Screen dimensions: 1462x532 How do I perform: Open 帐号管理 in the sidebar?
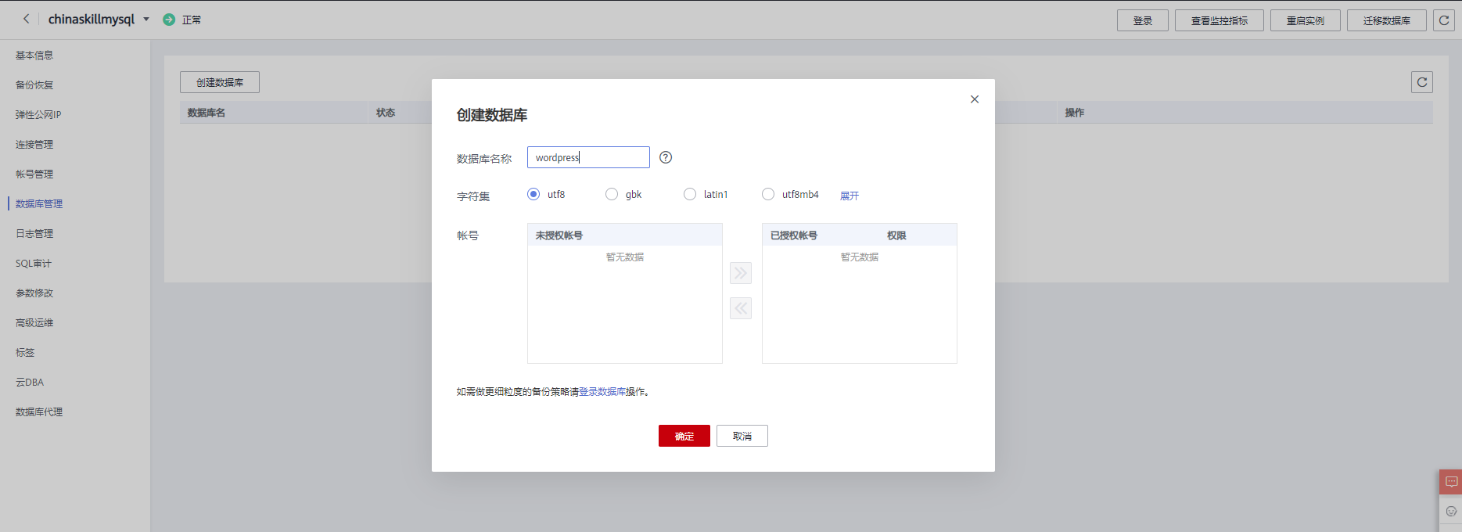[x=34, y=174]
